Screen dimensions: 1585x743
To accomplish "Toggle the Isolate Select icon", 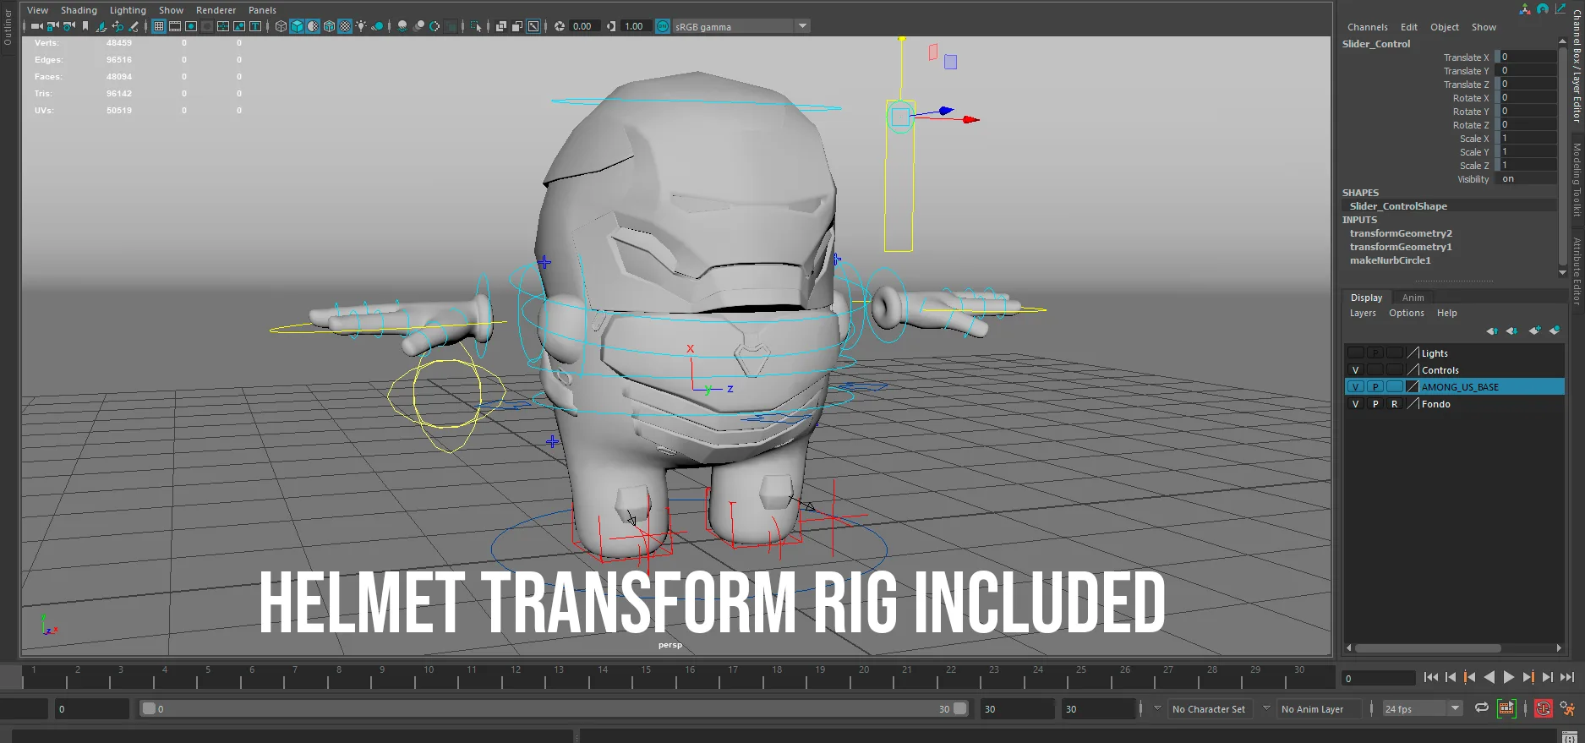I will [476, 26].
